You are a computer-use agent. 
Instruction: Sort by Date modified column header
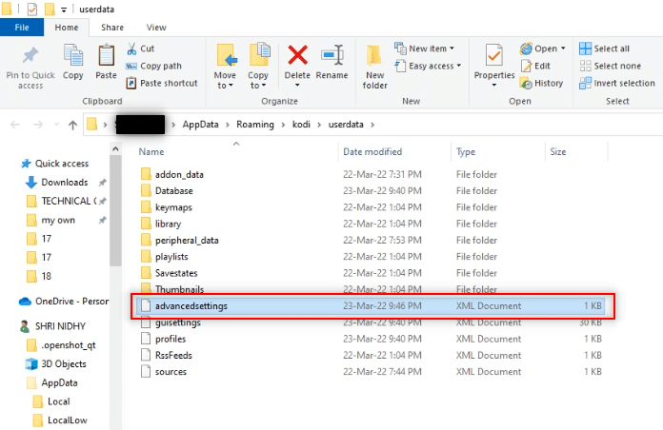[372, 151]
